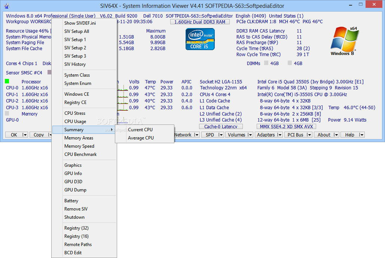Open the SPD button dropdown arrow
This screenshot has height=258, width=385.
point(221,135)
